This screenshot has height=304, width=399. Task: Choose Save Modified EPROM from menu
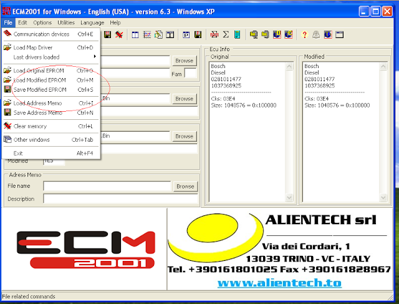[51, 89]
